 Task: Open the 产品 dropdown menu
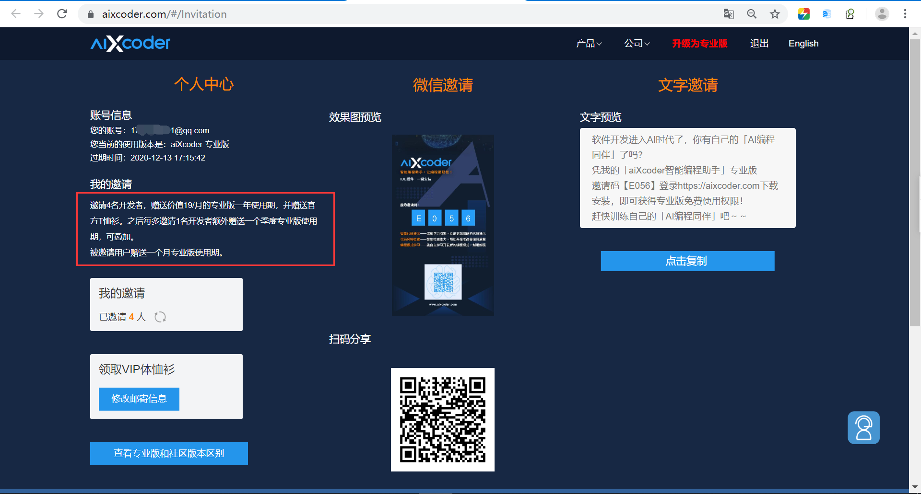tap(589, 43)
